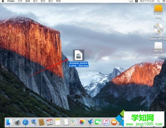
Task: Open Spotlight search magnifier in menu bar
Action: [159, 1]
